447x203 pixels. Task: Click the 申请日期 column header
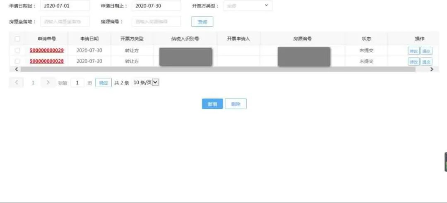tap(89, 39)
